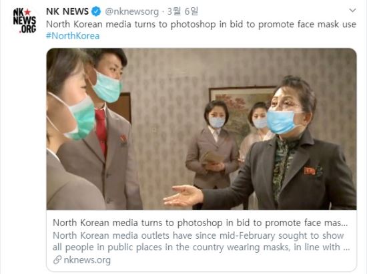Click the NK NEWS display name
The width and height of the screenshot is (367, 274).
67,11
